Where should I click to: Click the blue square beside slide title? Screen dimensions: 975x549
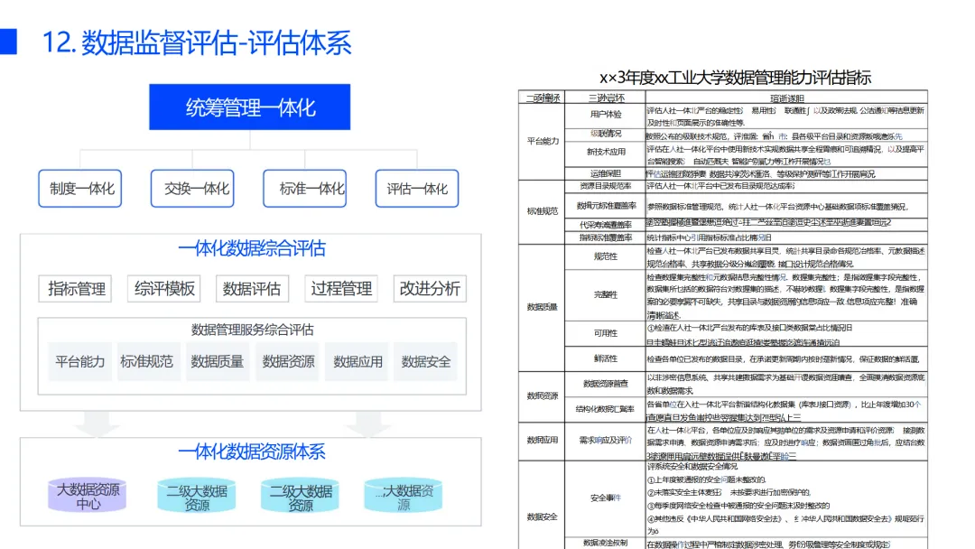pyautogui.click(x=8, y=41)
